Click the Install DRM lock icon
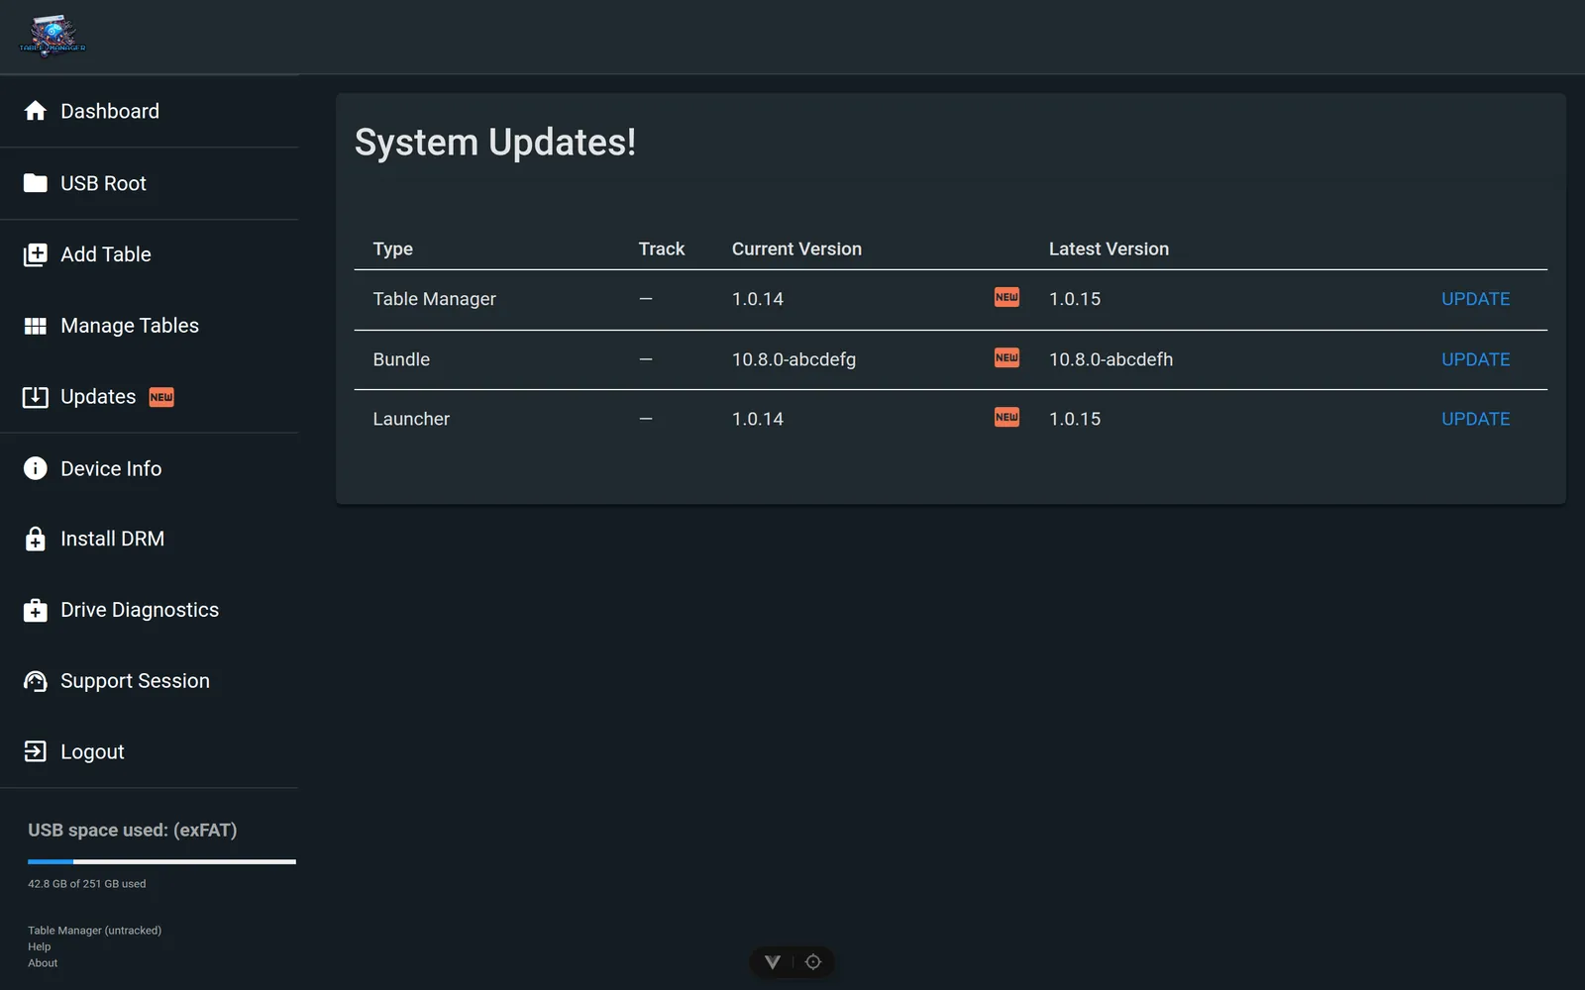The height and width of the screenshot is (990, 1585). tap(36, 539)
